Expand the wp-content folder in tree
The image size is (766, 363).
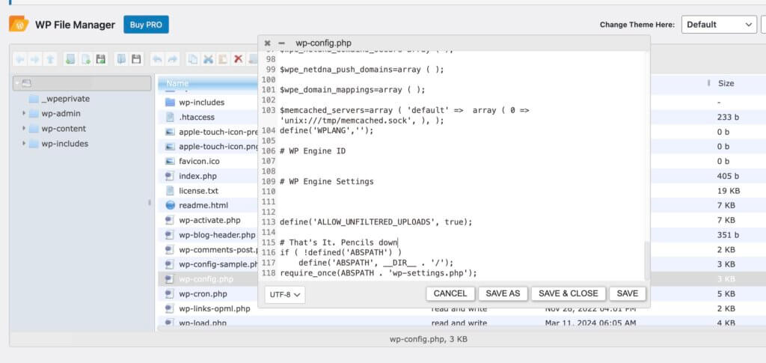pos(23,129)
